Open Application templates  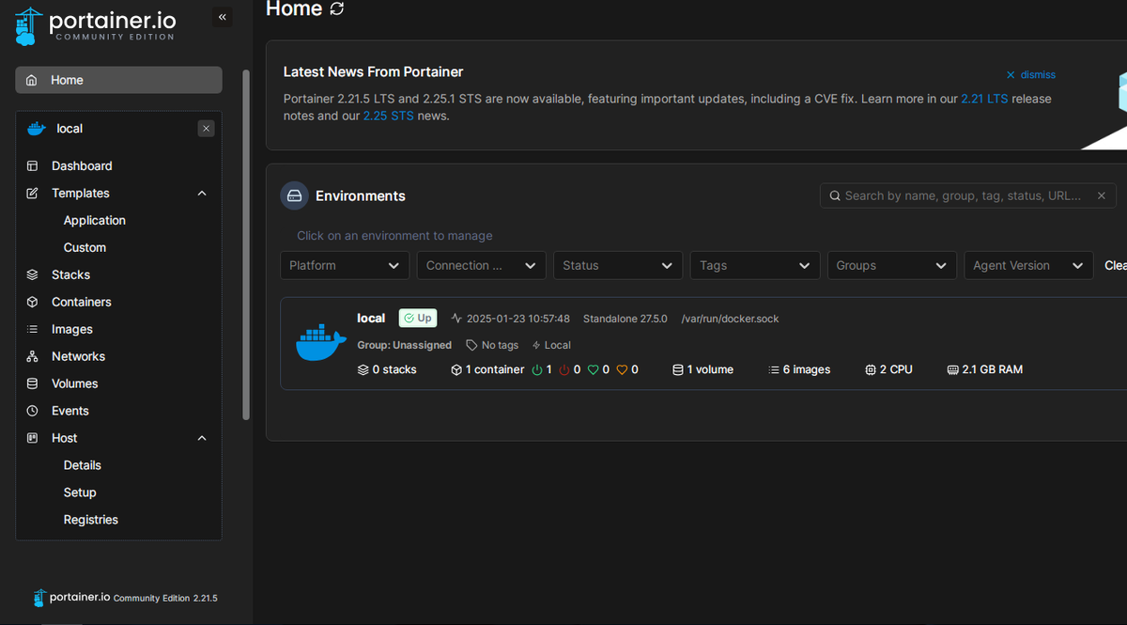click(x=95, y=220)
